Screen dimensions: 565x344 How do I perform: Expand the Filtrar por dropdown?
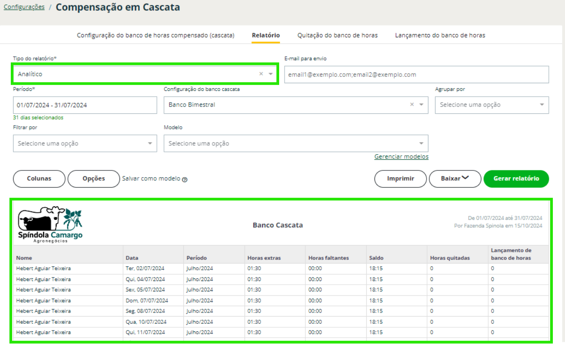click(x=85, y=143)
